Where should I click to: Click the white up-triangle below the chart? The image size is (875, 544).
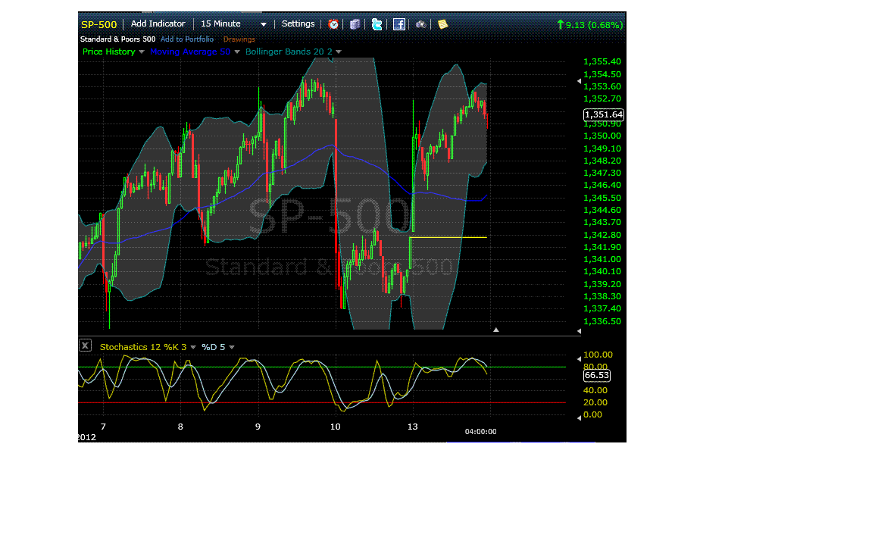(x=496, y=330)
